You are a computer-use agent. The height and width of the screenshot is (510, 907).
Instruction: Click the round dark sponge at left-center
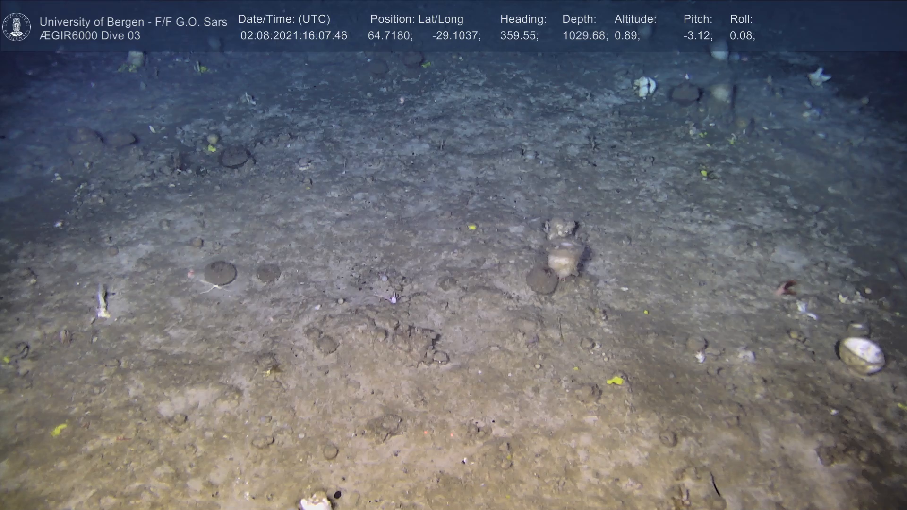click(x=220, y=272)
